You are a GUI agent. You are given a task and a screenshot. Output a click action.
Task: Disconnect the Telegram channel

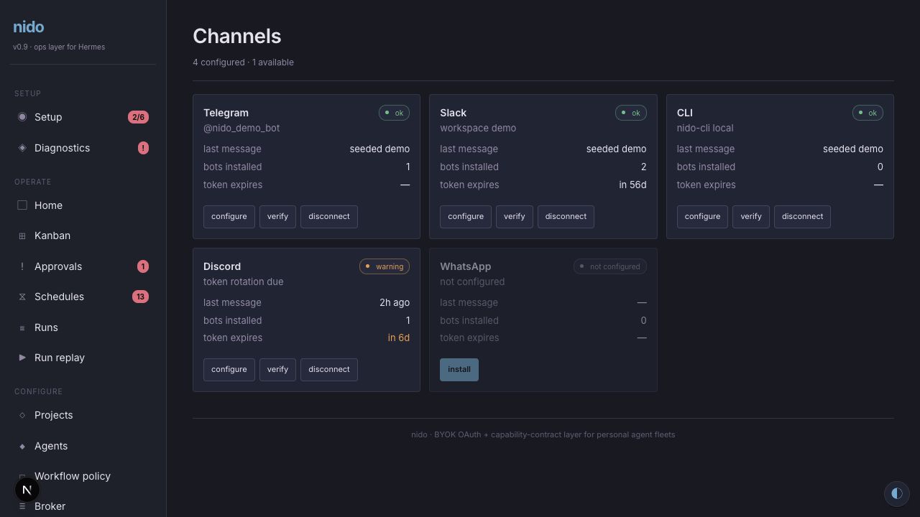[329, 216]
